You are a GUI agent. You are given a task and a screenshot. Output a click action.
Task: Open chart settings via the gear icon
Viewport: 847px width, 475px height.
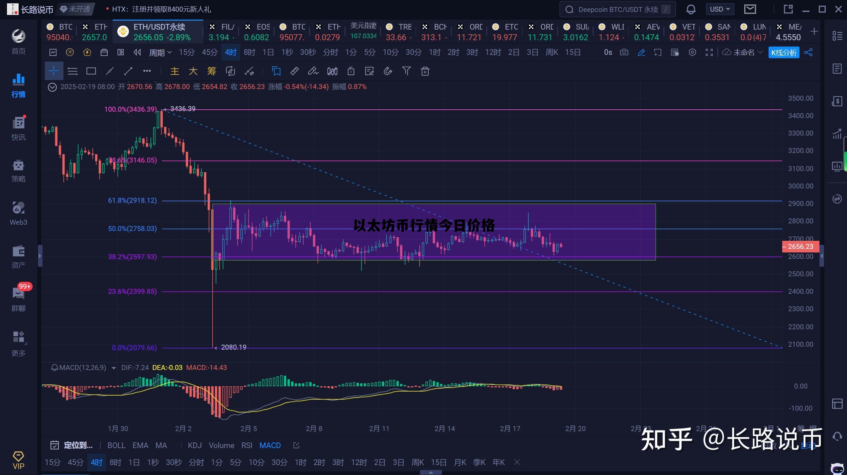(692, 52)
